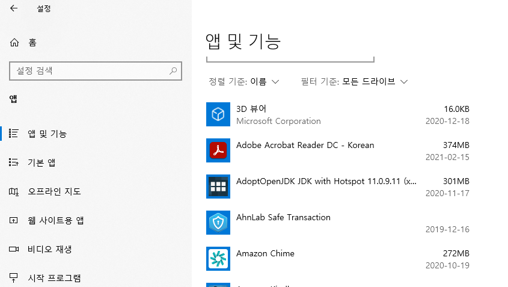Open 기본 앱 in the sidebar
The image size is (508, 287).
coord(41,162)
